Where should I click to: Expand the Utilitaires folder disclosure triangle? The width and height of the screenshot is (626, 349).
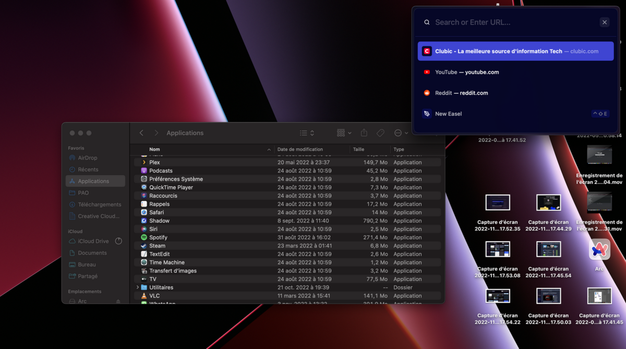[138, 288]
